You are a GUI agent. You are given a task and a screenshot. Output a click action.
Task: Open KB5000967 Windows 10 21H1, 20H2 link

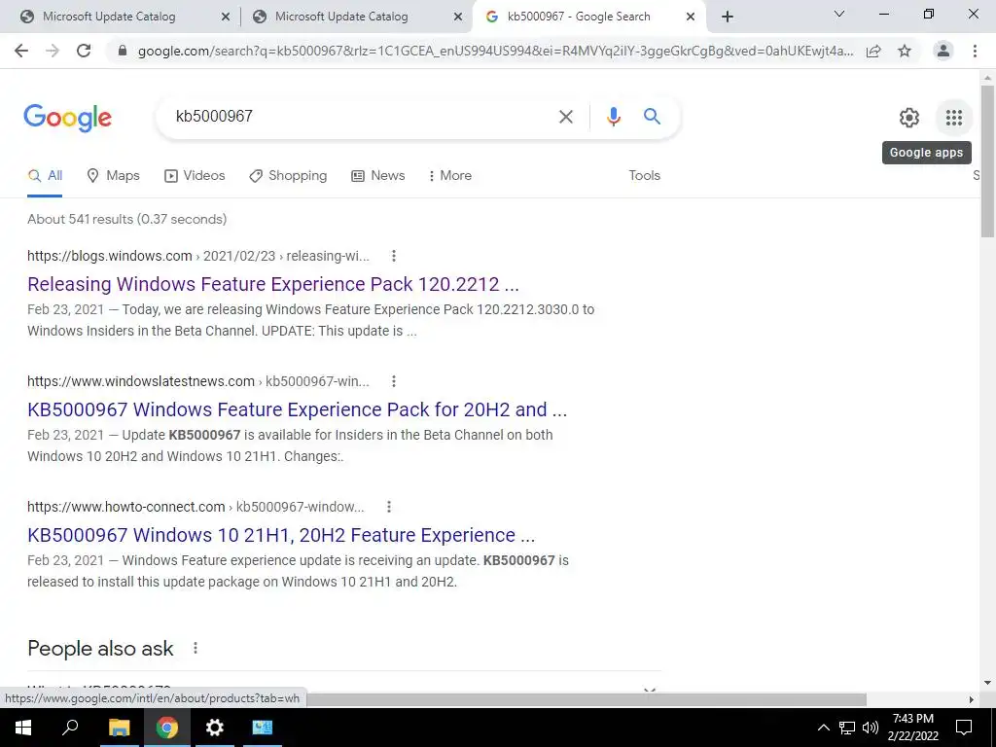(x=281, y=535)
